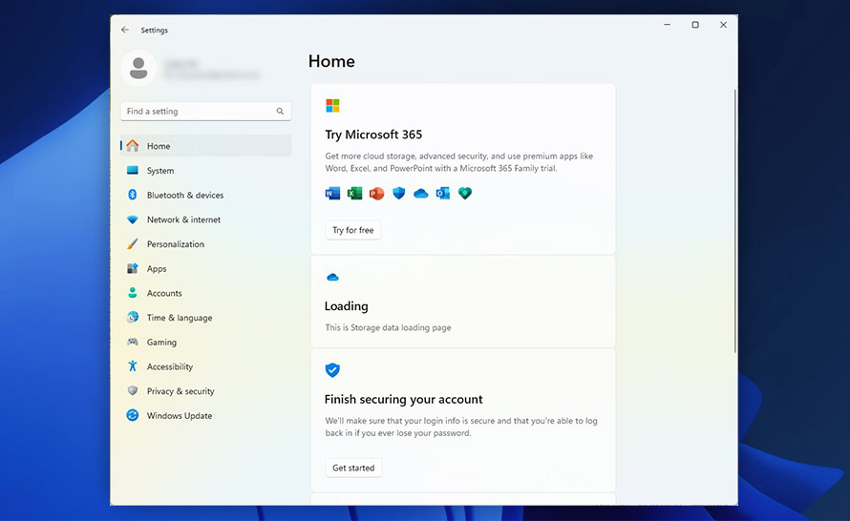The height and width of the screenshot is (521, 850).
Task: Click the Accessibility figure icon
Action: [132, 366]
